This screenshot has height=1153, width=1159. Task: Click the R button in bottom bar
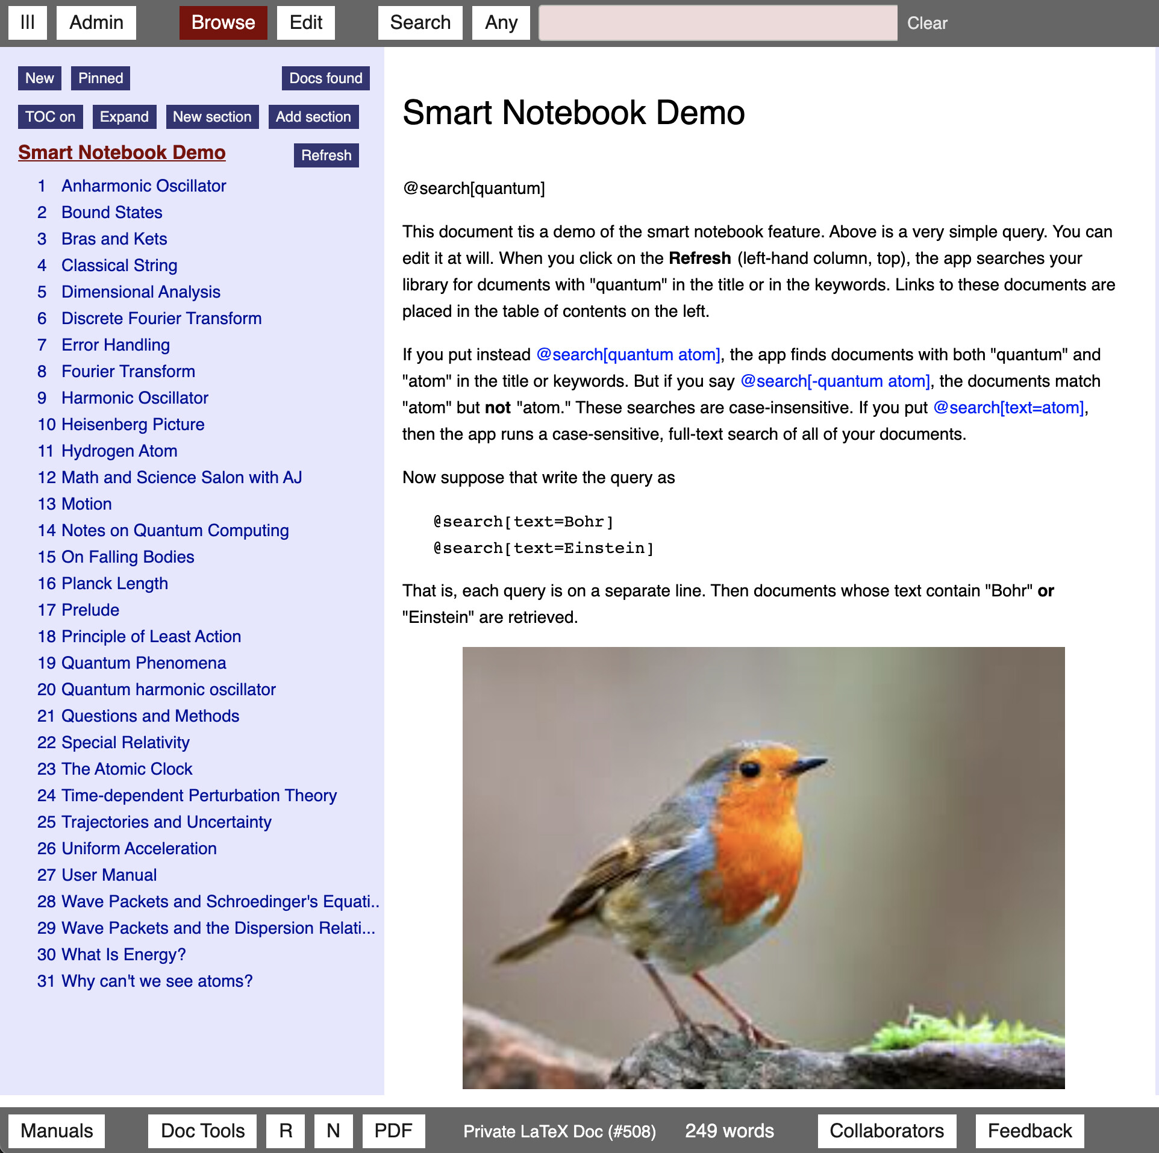(x=286, y=1131)
